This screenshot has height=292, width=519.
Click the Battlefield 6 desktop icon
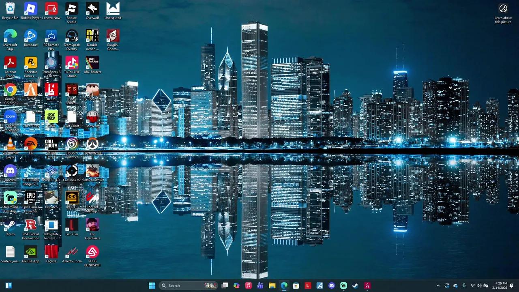pyautogui.click(x=92, y=174)
